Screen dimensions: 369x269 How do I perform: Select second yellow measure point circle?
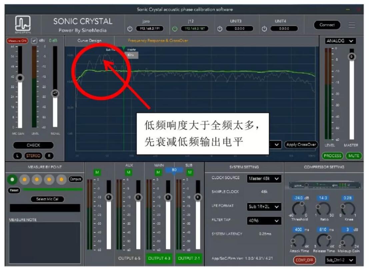point(24,180)
